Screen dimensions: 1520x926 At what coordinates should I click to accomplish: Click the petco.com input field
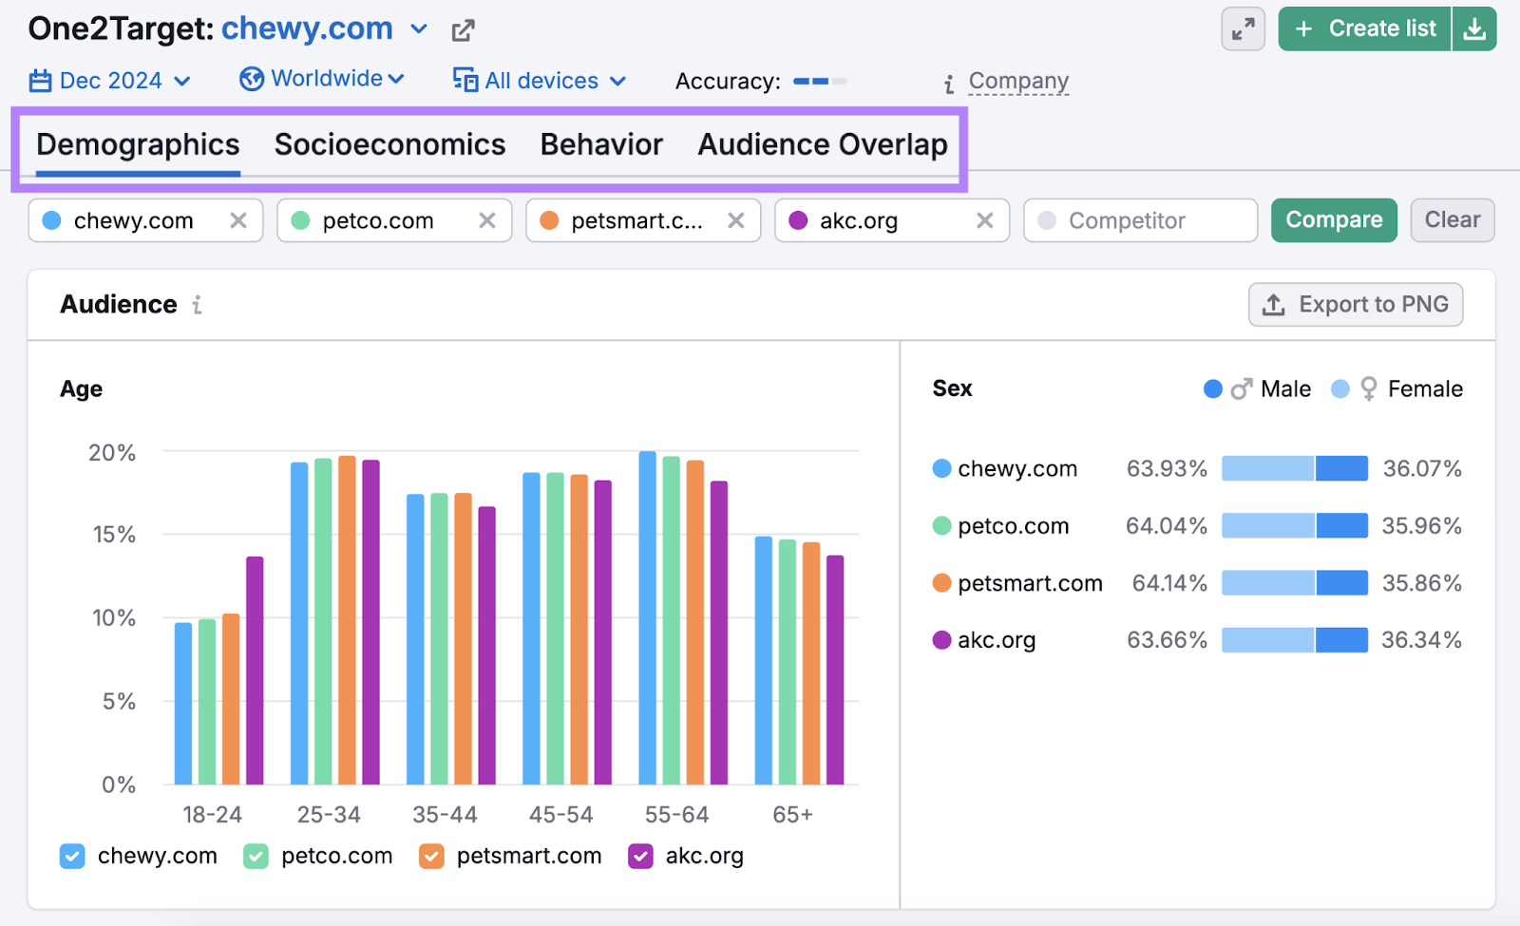point(394,220)
